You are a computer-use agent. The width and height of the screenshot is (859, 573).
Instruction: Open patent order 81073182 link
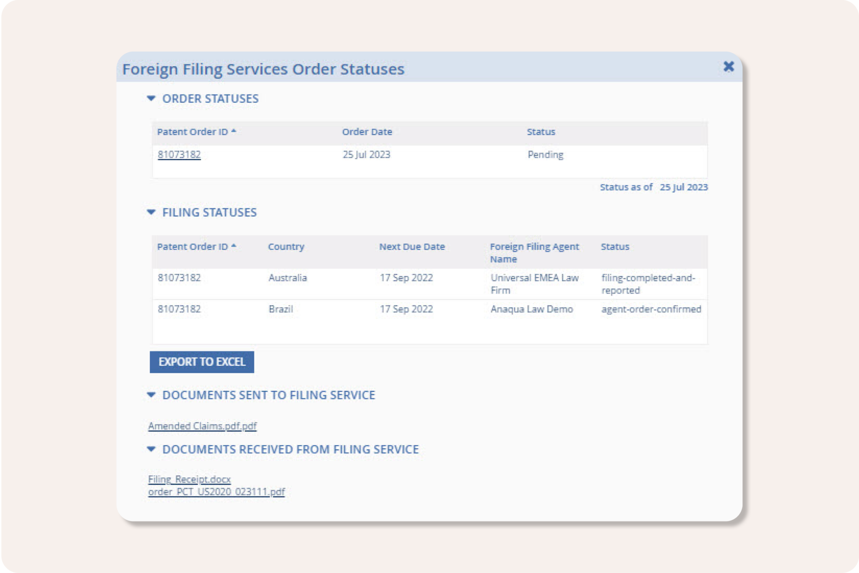point(180,154)
